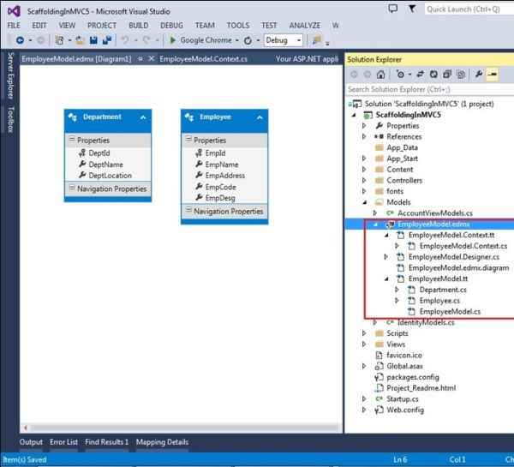The width and height of the screenshot is (514, 467).
Task: Click the notifications filter flag icon
Action: [x=412, y=9]
